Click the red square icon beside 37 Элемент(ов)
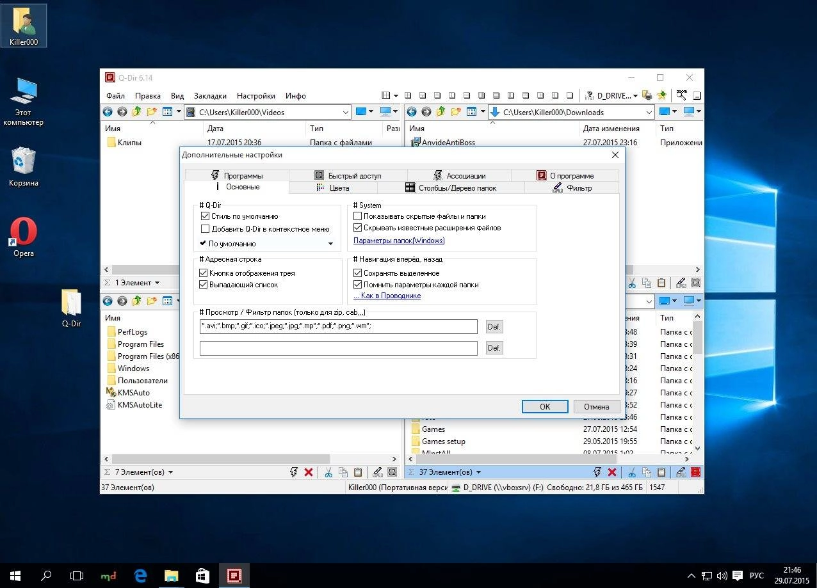 coord(695,472)
